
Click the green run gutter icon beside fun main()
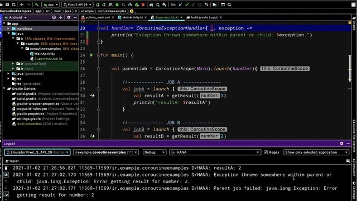91,55
